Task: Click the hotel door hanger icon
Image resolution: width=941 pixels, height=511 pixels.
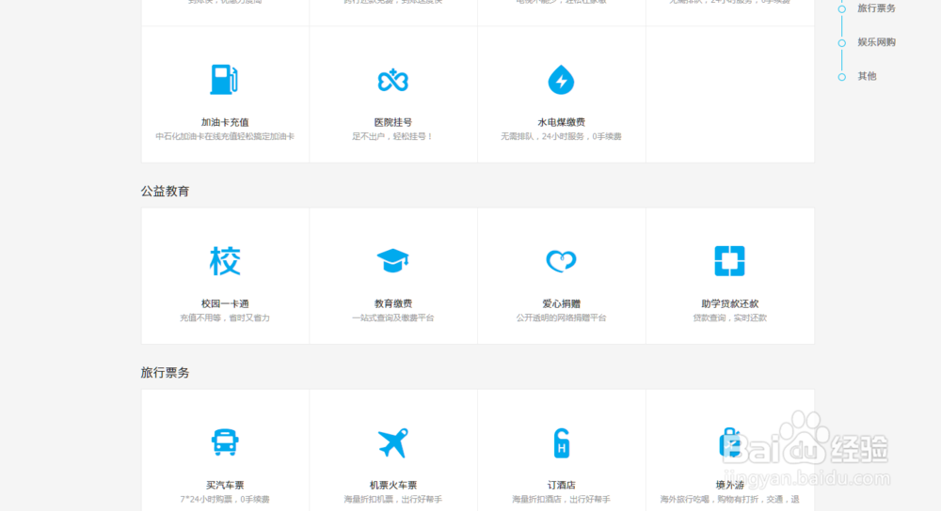Action: point(561,442)
